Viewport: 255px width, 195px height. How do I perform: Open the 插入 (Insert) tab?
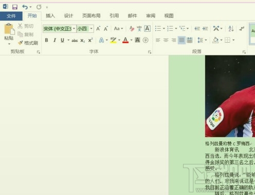point(50,16)
